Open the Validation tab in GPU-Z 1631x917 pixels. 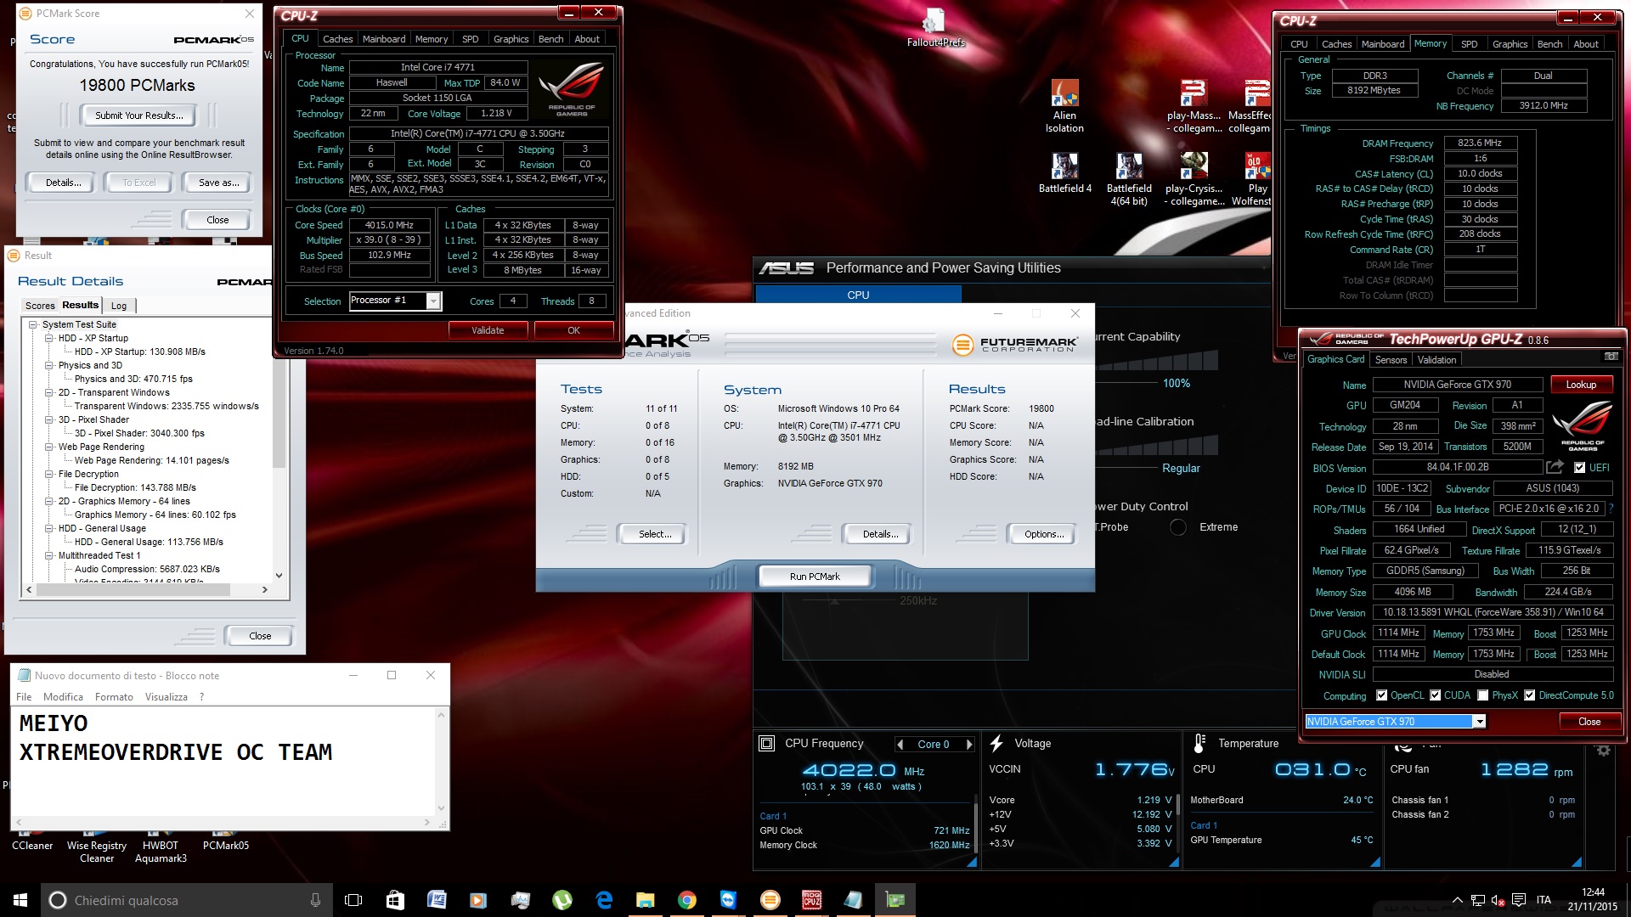[1436, 360]
